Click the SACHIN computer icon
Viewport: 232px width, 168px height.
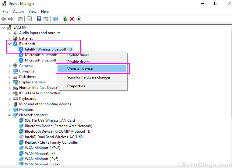tap(9, 27)
